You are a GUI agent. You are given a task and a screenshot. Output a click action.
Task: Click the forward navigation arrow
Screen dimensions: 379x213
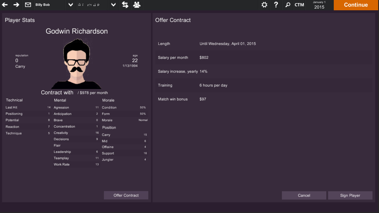point(16,5)
